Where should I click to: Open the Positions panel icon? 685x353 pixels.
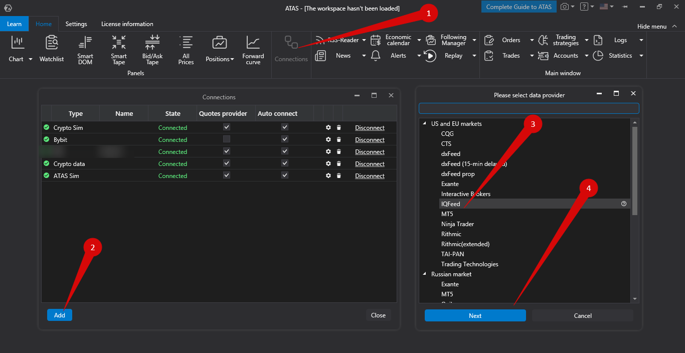[219, 43]
